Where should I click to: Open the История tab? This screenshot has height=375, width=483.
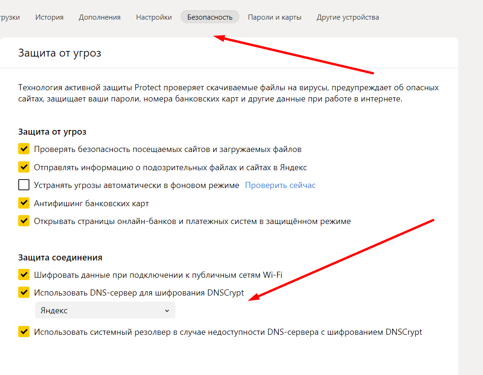(49, 17)
